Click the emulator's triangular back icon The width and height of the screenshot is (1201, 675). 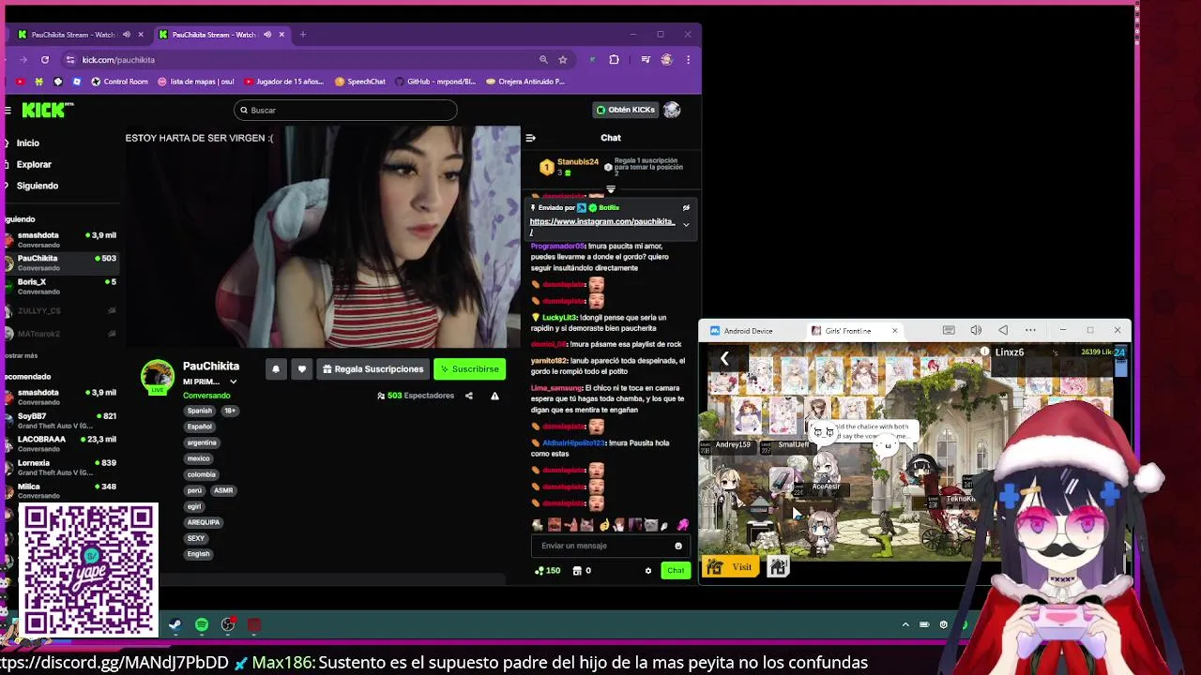tap(1003, 330)
